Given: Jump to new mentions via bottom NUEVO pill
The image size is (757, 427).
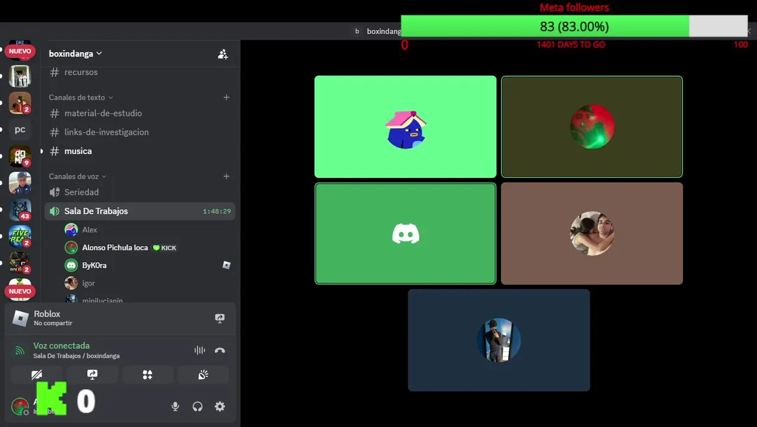Looking at the screenshot, I should (x=20, y=291).
